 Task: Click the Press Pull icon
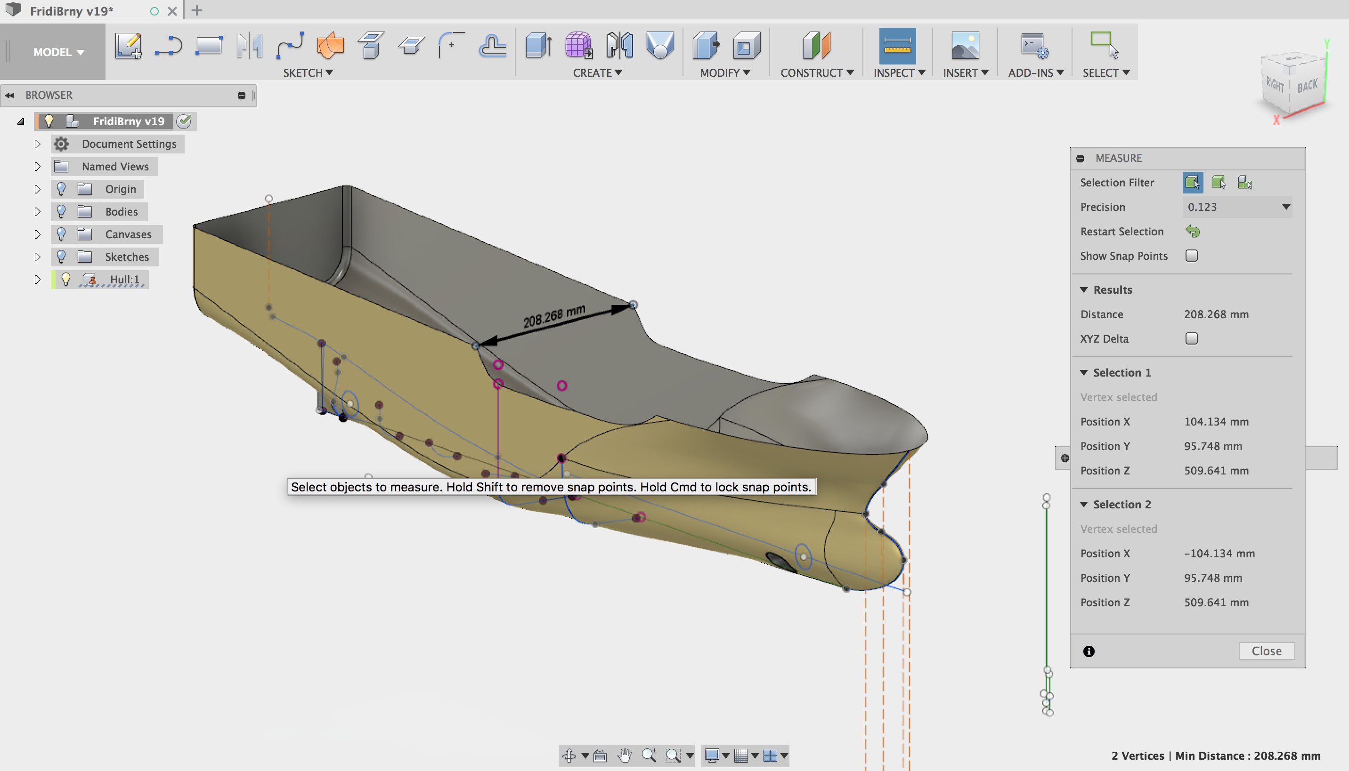point(706,46)
